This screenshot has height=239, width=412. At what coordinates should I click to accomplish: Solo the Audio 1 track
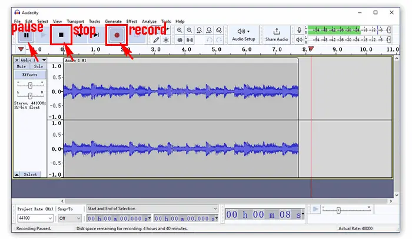click(38, 66)
